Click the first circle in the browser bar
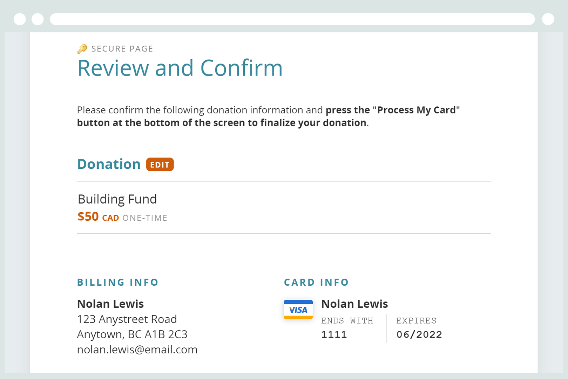Viewport: 568px width, 379px height. point(20,19)
